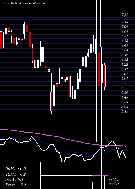
Task: Click the 6.32 price axis label
Action: pos(125,60)
